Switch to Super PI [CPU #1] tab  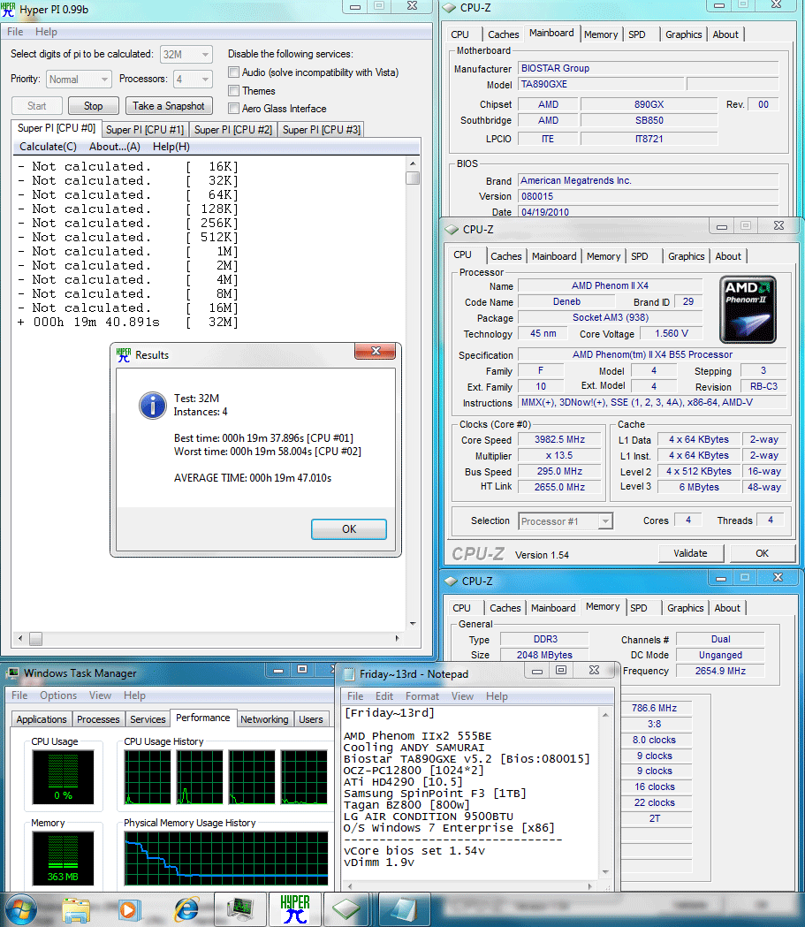pos(145,130)
